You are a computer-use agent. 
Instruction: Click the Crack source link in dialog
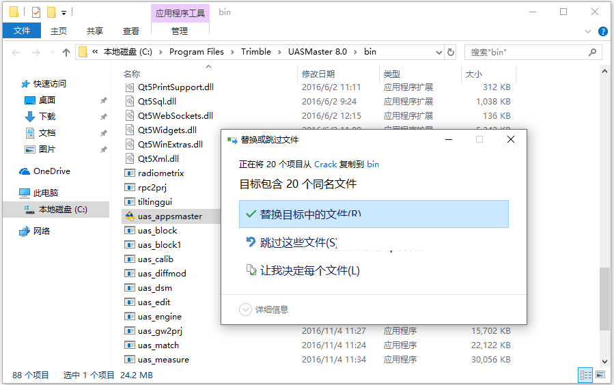pyautogui.click(x=325, y=165)
